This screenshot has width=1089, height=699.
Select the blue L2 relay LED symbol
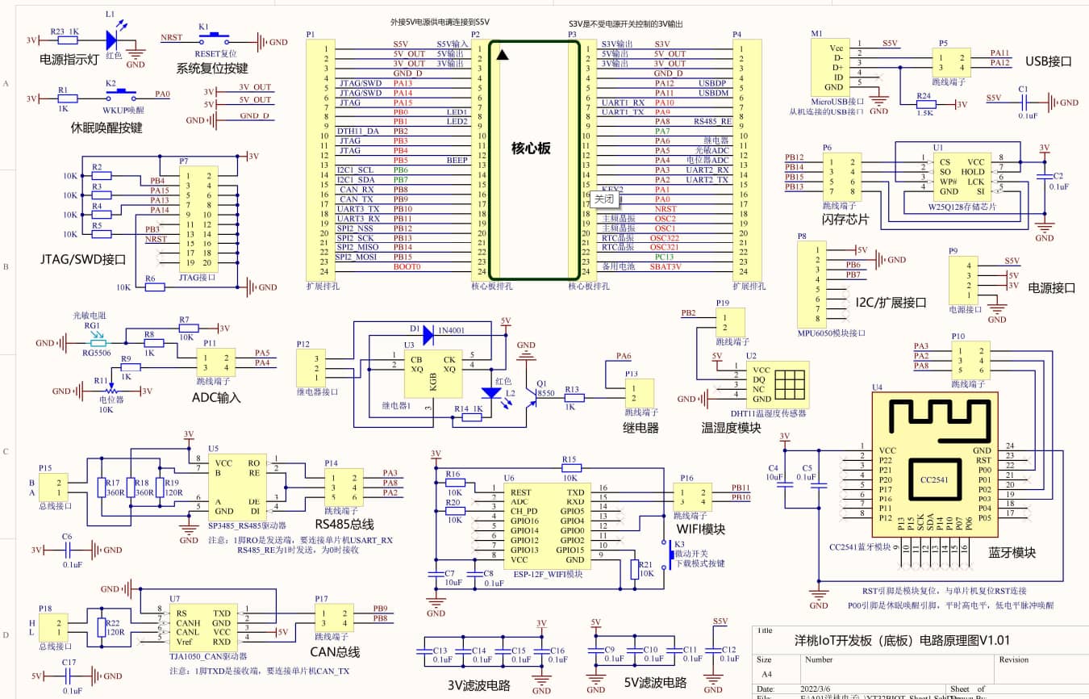(x=490, y=392)
